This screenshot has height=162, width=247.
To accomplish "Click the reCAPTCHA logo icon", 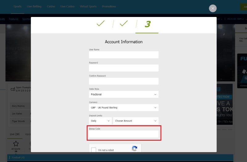I will click(x=135, y=148).
